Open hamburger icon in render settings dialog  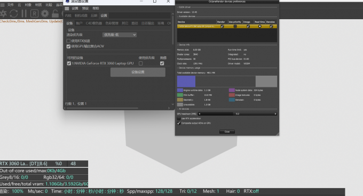(x=67, y=9)
